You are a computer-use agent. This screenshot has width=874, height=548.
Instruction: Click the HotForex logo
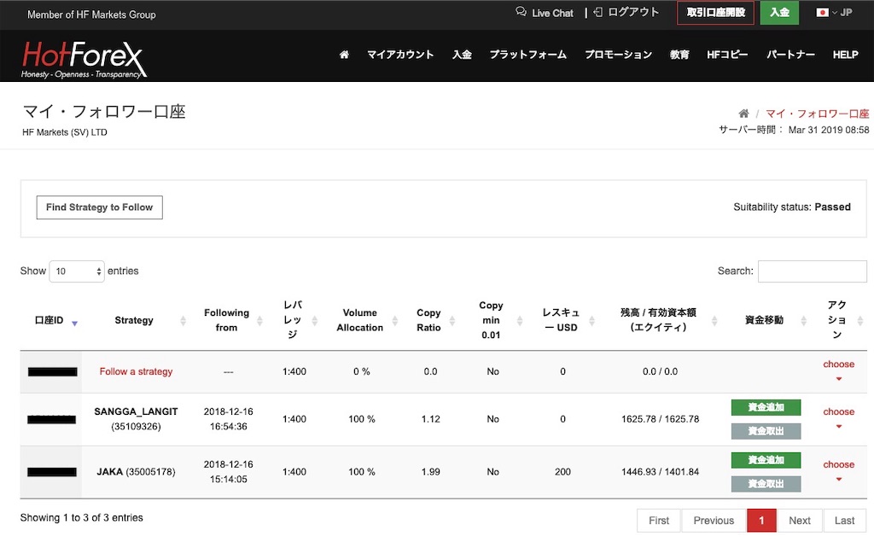click(84, 59)
